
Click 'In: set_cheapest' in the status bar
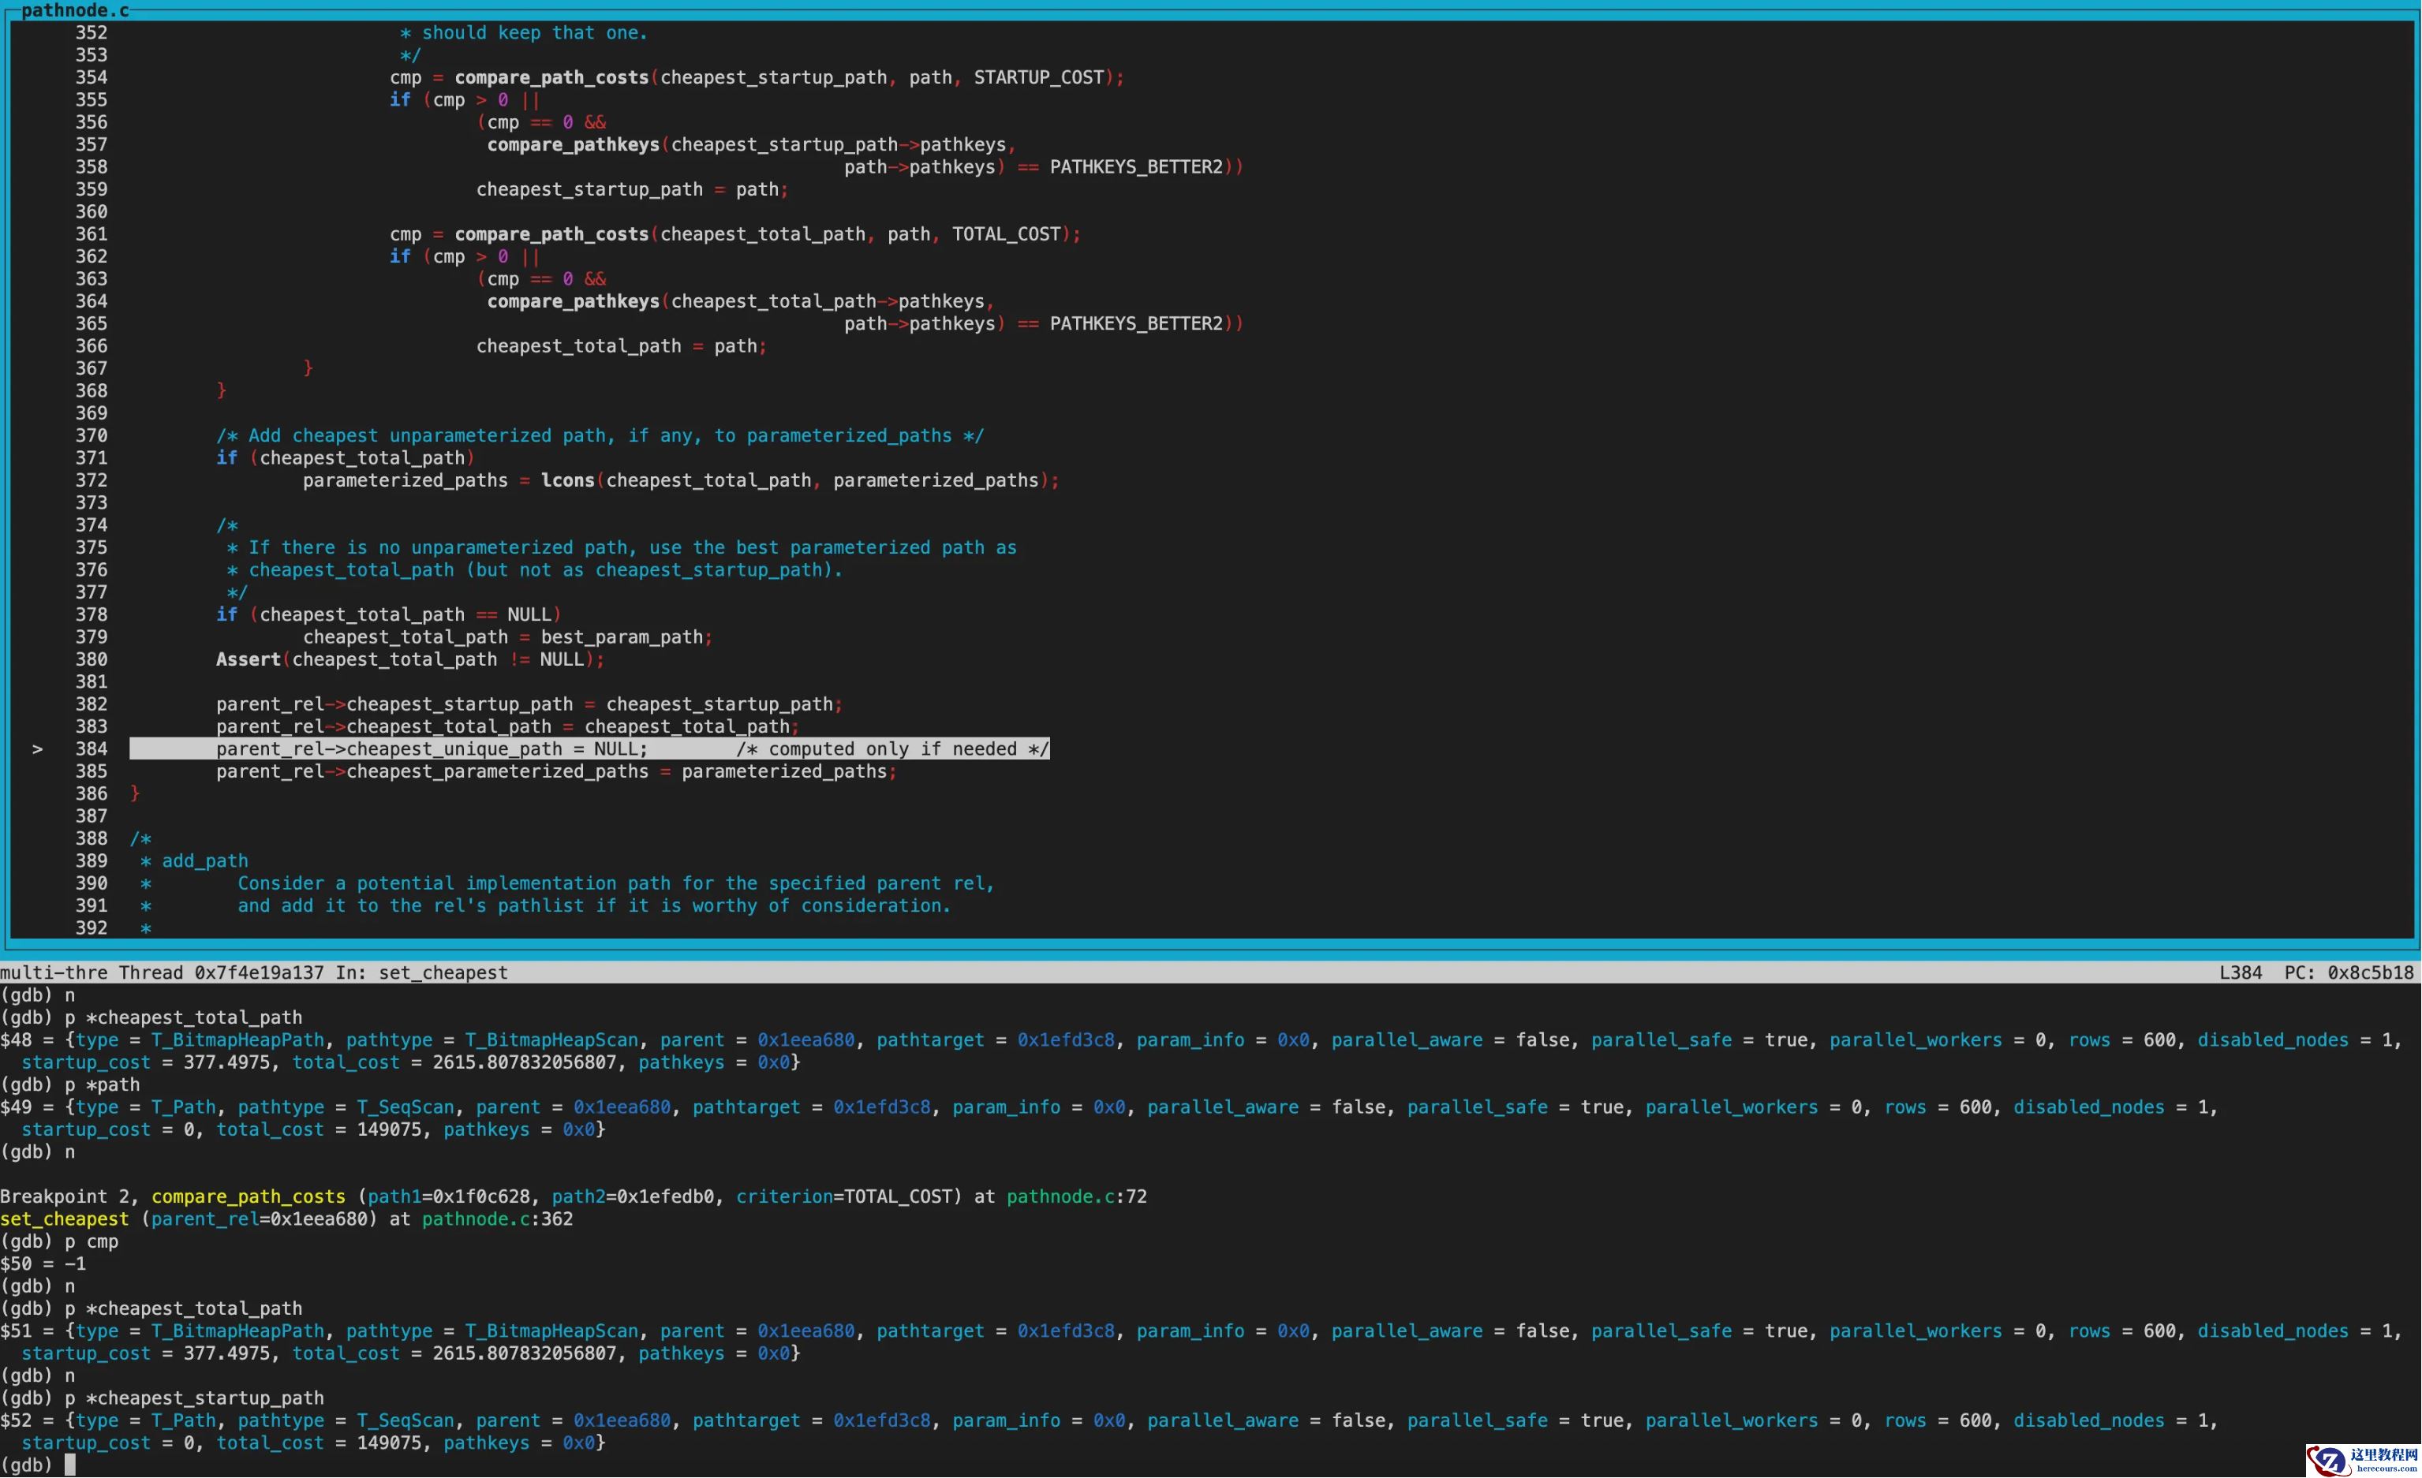click(422, 973)
